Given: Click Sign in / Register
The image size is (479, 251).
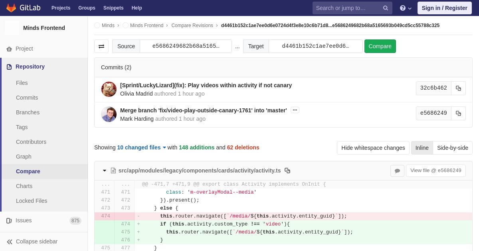Looking at the screenshot, I should pos(444,8).
